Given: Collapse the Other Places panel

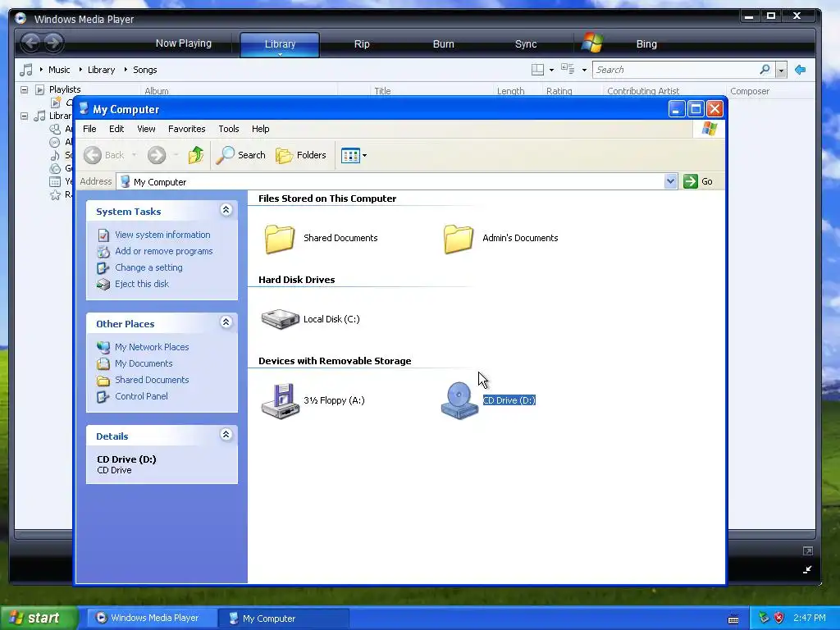Looking at the screenshot, I should point(226,322).
